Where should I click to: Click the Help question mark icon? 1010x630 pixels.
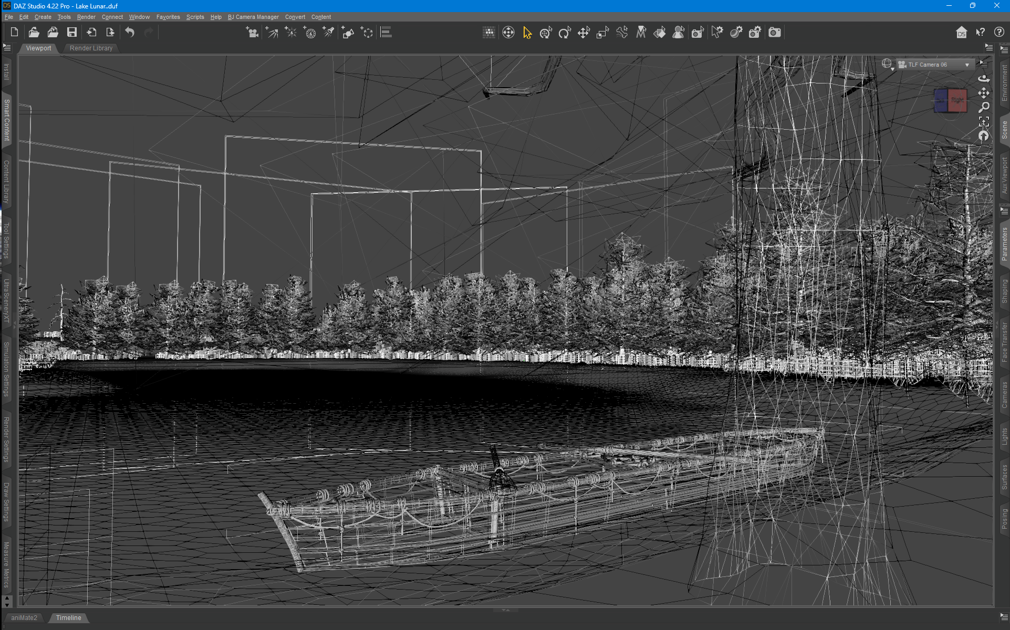pos(999,33)
